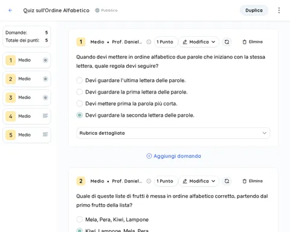290x232 pixels.
Task: Click the yellow number 2 badge on question 2
Action: point(81,181)
